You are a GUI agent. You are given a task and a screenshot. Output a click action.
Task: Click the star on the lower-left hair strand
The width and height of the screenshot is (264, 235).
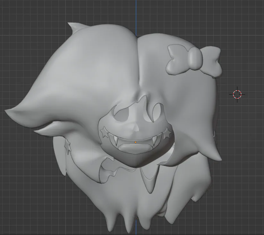(68, 147)
